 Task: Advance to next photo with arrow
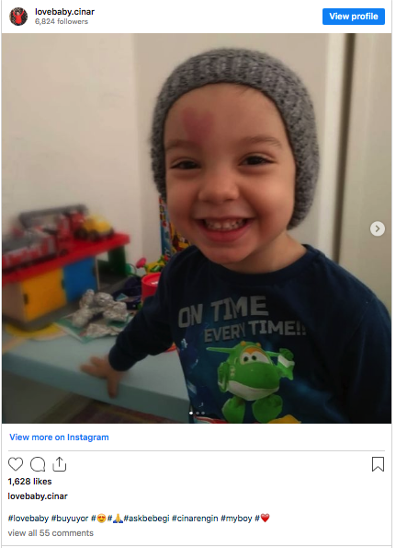(x=378, y=229)
